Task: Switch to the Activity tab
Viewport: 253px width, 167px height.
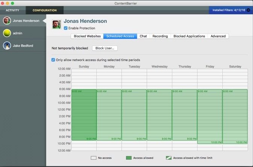Action: 12,10
